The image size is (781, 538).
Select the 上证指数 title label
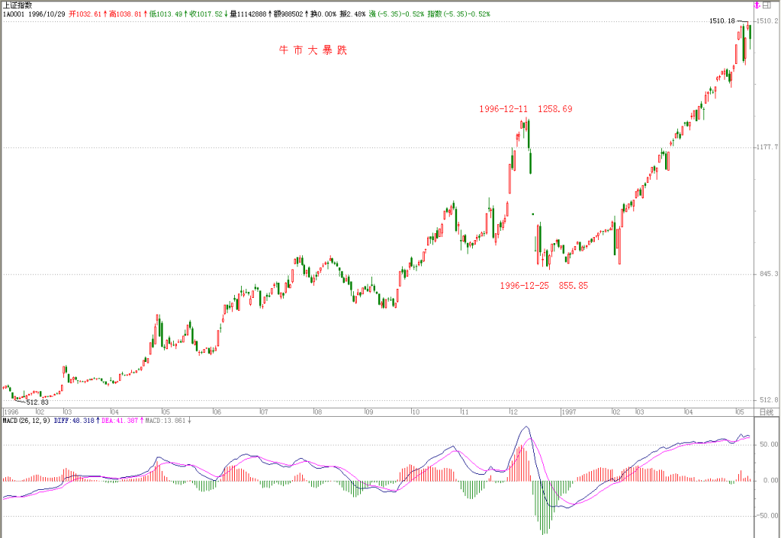tap(18, 5)
